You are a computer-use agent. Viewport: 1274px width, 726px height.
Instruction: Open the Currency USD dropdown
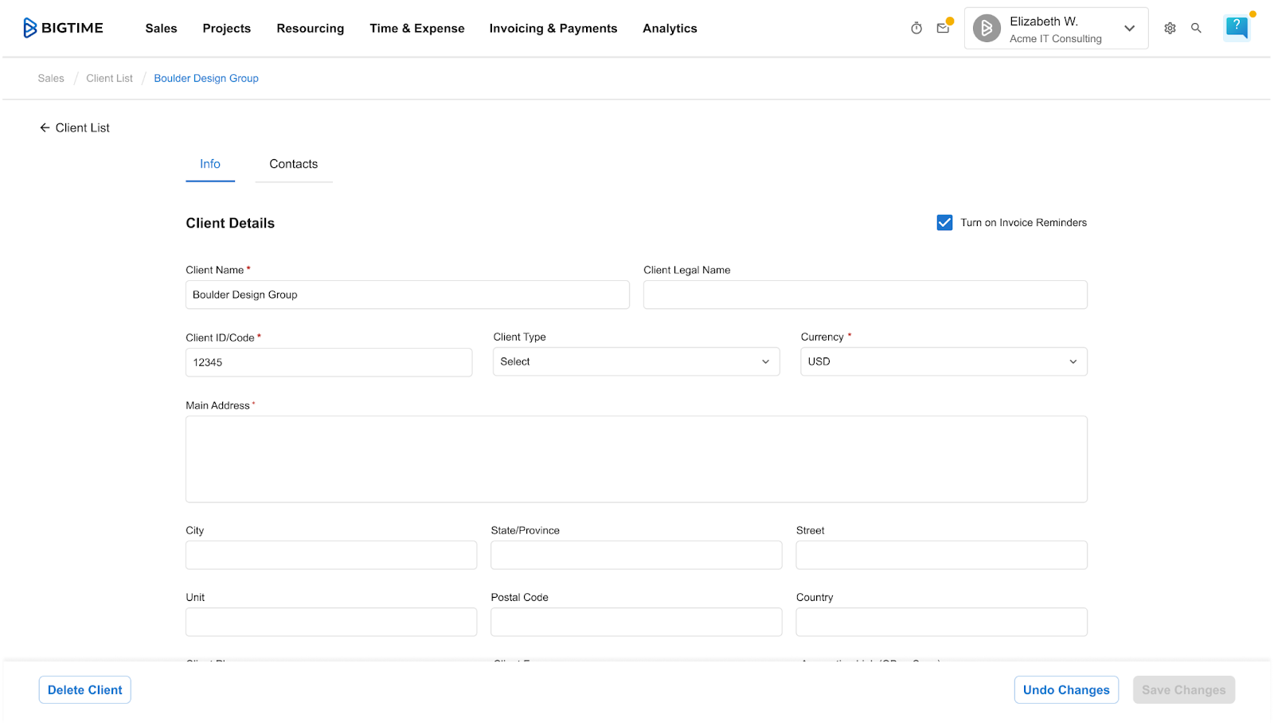click(943, 361)
